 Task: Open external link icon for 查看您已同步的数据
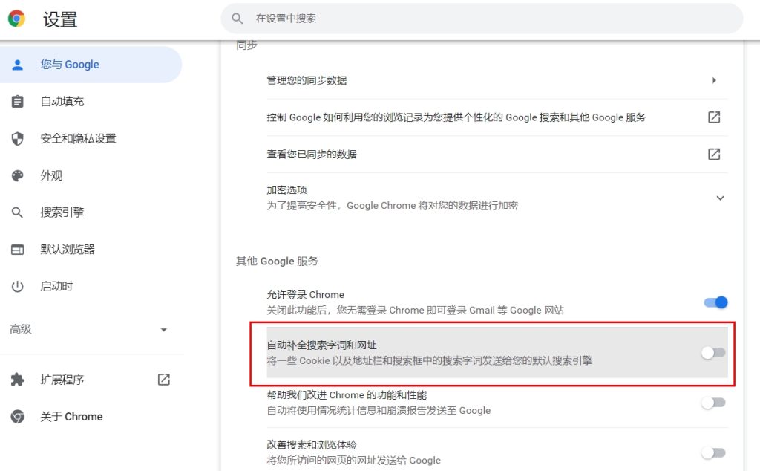click(714, 154)
